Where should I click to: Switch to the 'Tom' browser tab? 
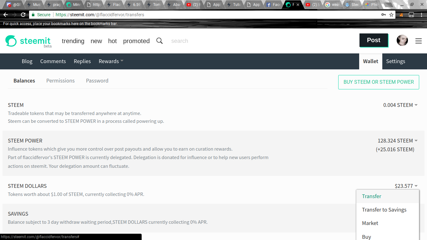(x=154, y=5)
